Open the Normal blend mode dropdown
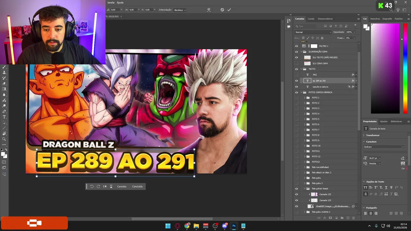The width and height of the screenshot is (411, 231). pyautogui.click(x=313, y=32)
